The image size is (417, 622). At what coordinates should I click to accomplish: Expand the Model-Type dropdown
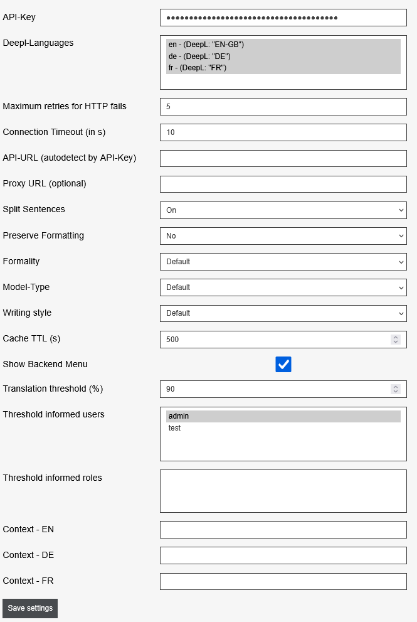[x=283, y=287]
